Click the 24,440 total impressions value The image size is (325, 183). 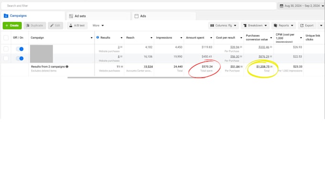pos(178,66)
